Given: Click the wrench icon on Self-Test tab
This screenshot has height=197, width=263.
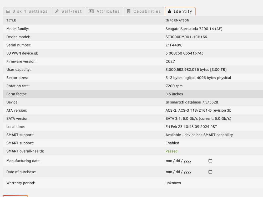Looking at the screenshot, I should click(57, 11).
